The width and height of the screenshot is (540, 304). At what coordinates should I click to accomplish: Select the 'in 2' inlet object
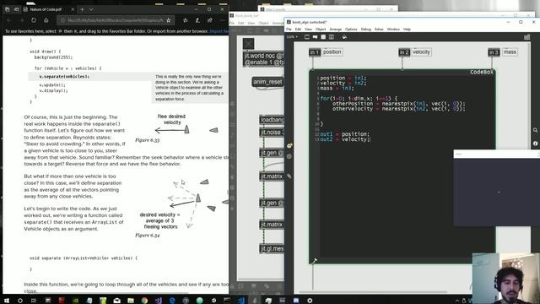click(x=404, y=52)
